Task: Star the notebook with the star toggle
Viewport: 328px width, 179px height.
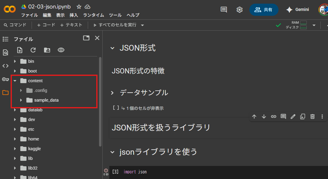Action: [79, 7]
